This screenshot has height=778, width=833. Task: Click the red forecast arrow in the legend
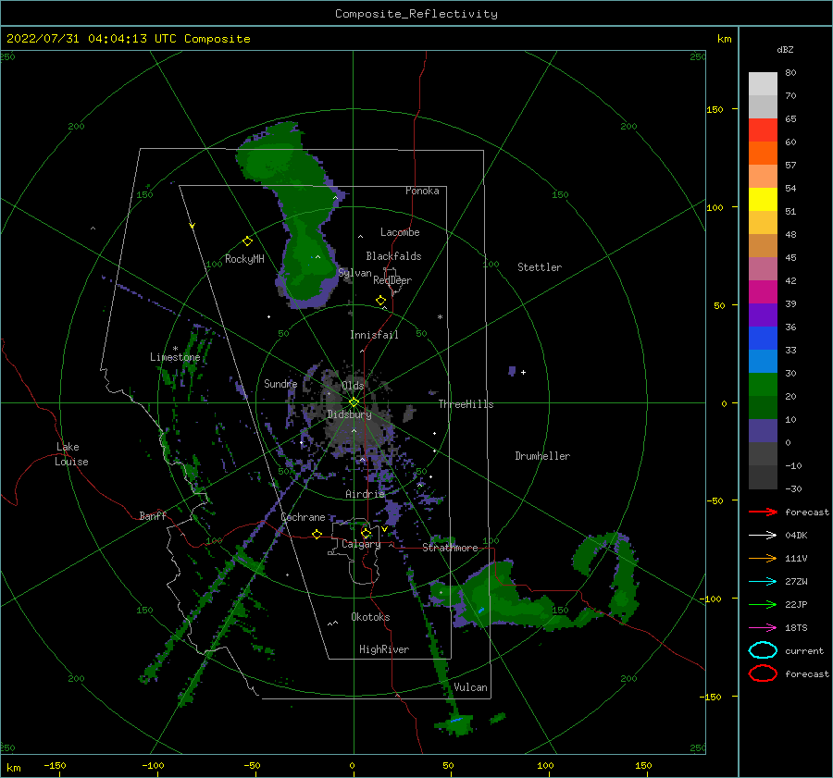(x=763, y=512)
